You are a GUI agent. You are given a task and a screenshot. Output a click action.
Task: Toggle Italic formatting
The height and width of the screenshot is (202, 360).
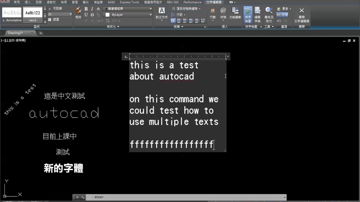coord(92,9)
